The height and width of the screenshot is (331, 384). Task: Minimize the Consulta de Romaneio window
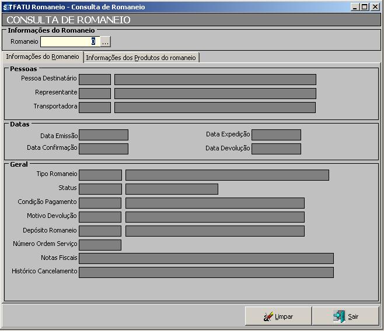pos(355,7)
